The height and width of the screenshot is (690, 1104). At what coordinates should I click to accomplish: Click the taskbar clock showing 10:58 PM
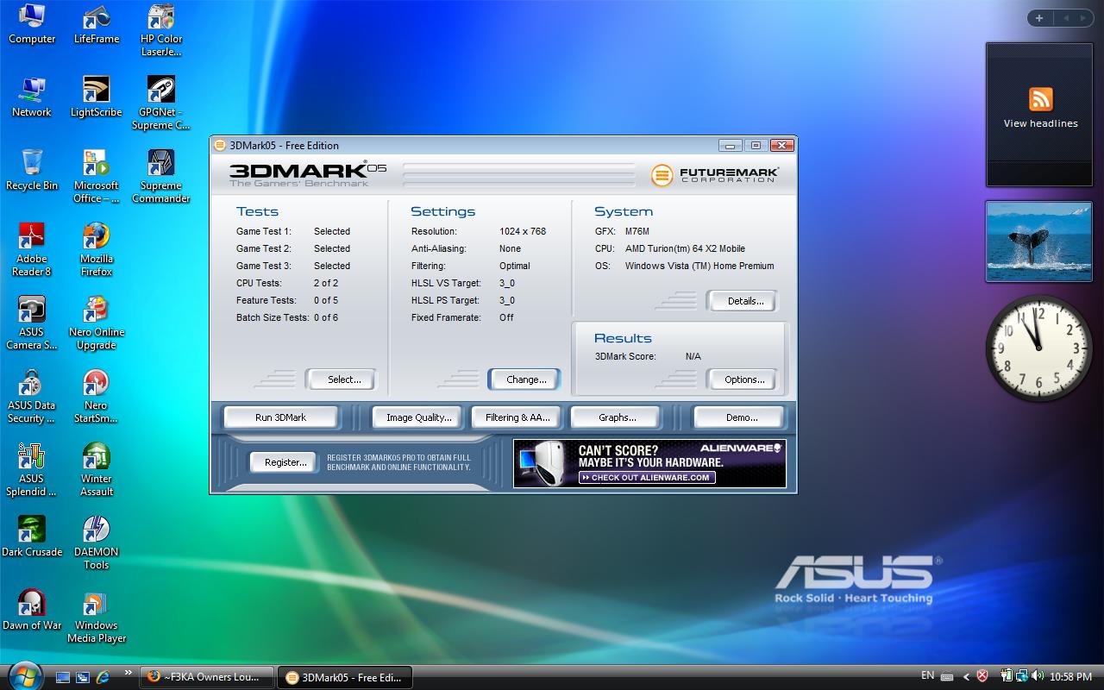1071,677
